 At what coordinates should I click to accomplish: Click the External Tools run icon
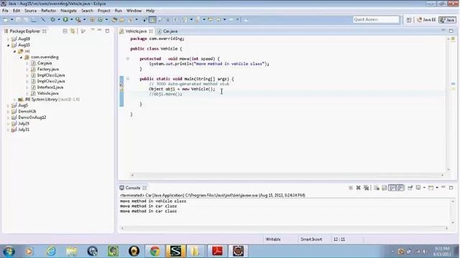pos(78,19)
